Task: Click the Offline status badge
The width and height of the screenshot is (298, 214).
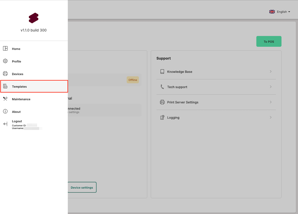Action: [133, 80]
